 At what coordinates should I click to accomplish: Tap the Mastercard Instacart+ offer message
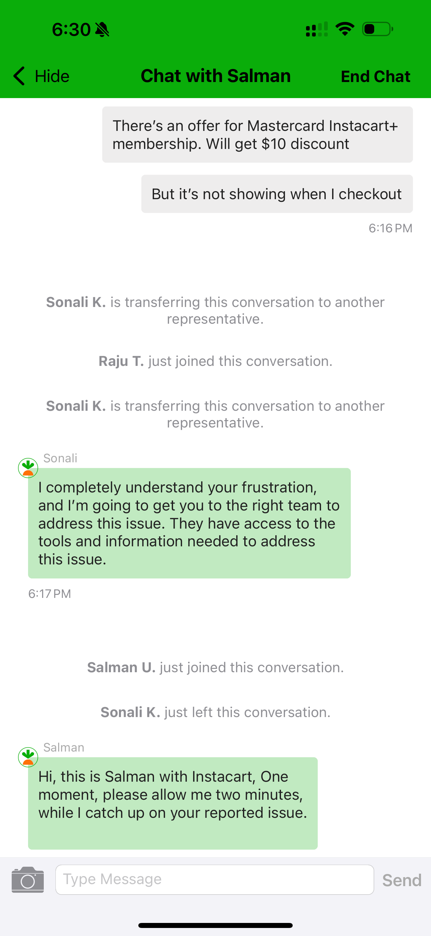pos(258,135)
